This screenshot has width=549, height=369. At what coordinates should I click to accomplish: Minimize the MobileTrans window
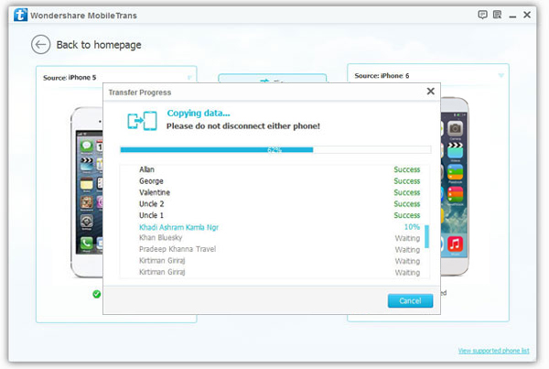[x=512, y=16]
